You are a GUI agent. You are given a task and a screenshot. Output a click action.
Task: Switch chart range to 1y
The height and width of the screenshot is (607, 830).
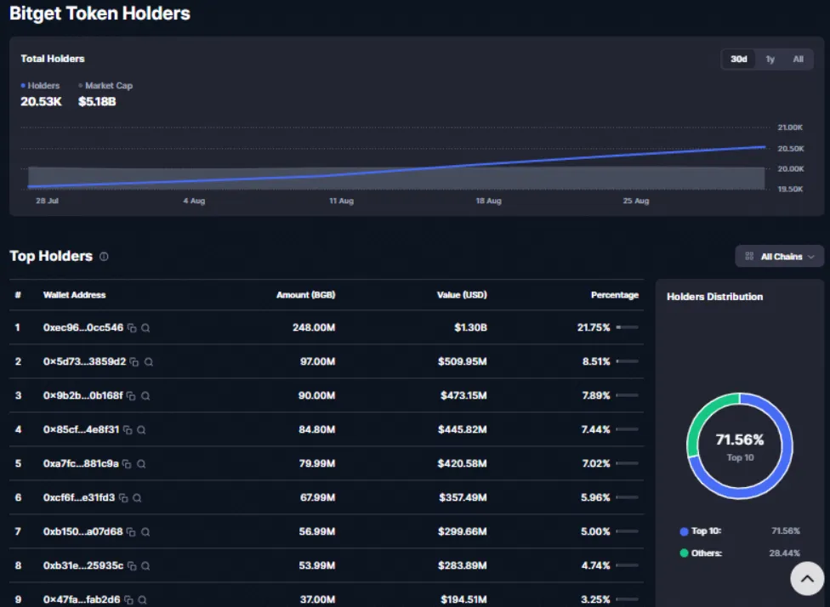coord(770,60)
